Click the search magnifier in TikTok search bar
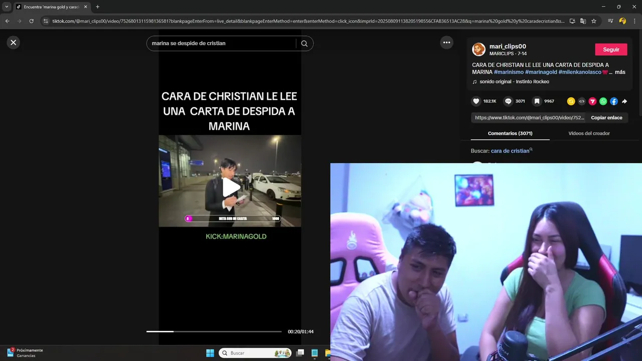 coord(304,44)
